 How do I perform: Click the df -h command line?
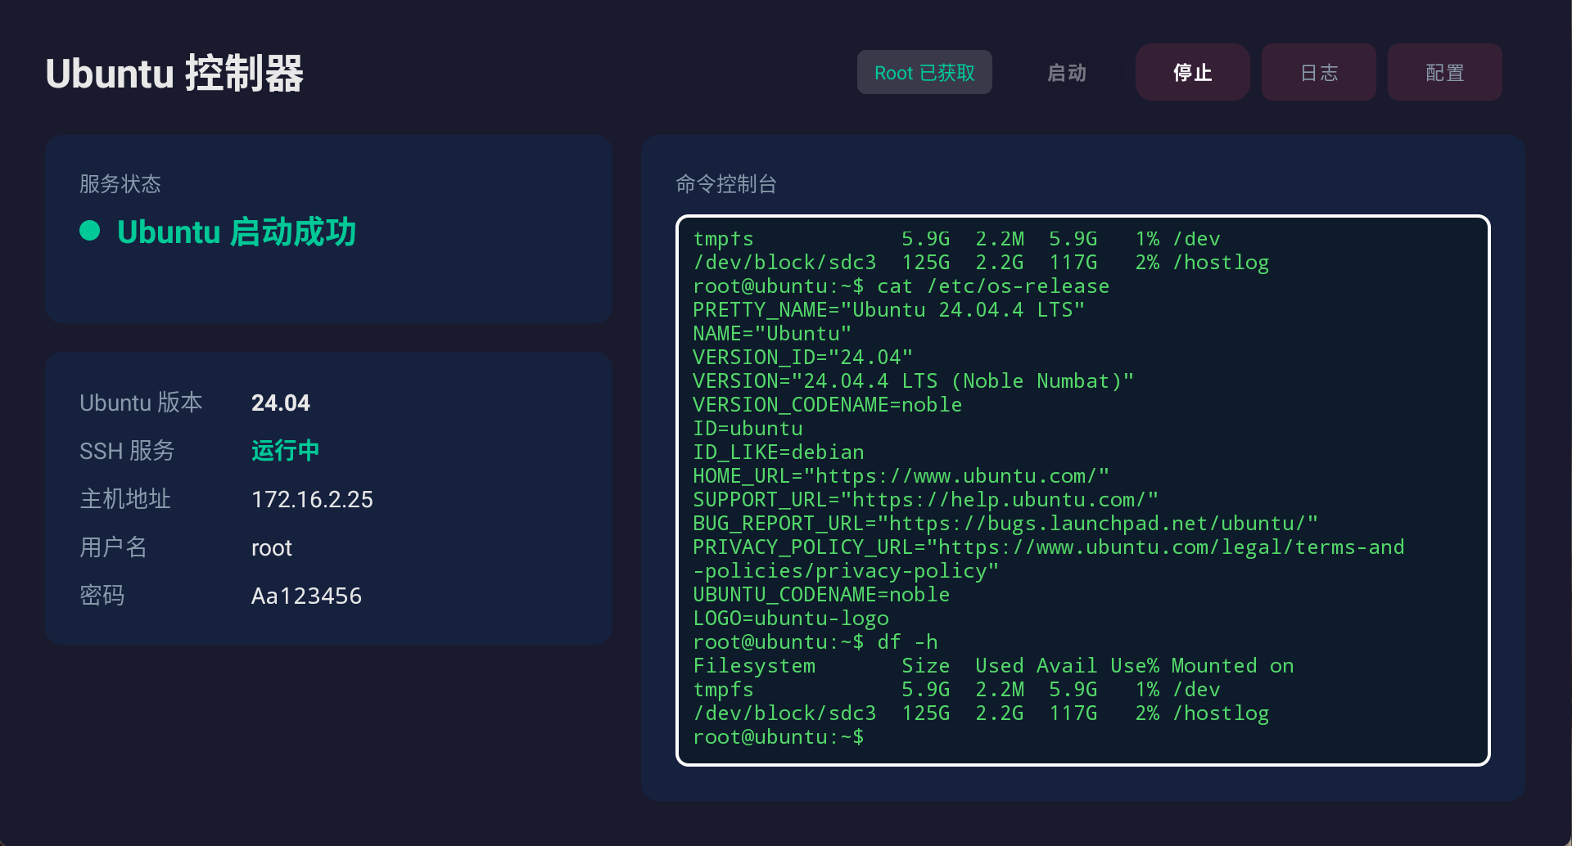[815, 642]
